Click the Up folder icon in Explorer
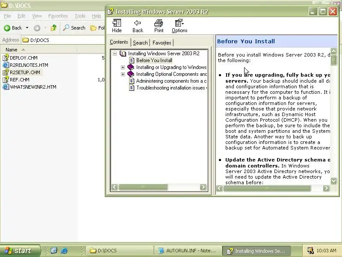 pos(54,28)
